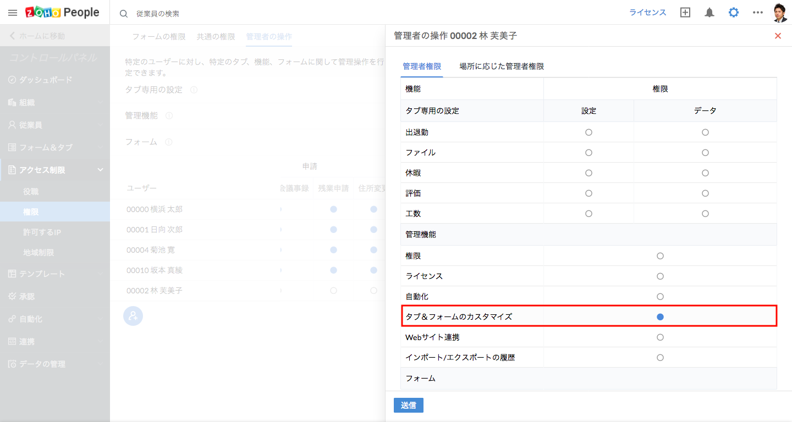Viewport: 792px width, 422px height.
Task: Enable the ライセンス permission radio button
Action: point(660,276)
